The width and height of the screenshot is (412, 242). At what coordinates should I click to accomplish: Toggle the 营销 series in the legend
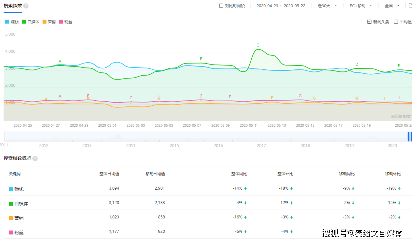[49, 22]
